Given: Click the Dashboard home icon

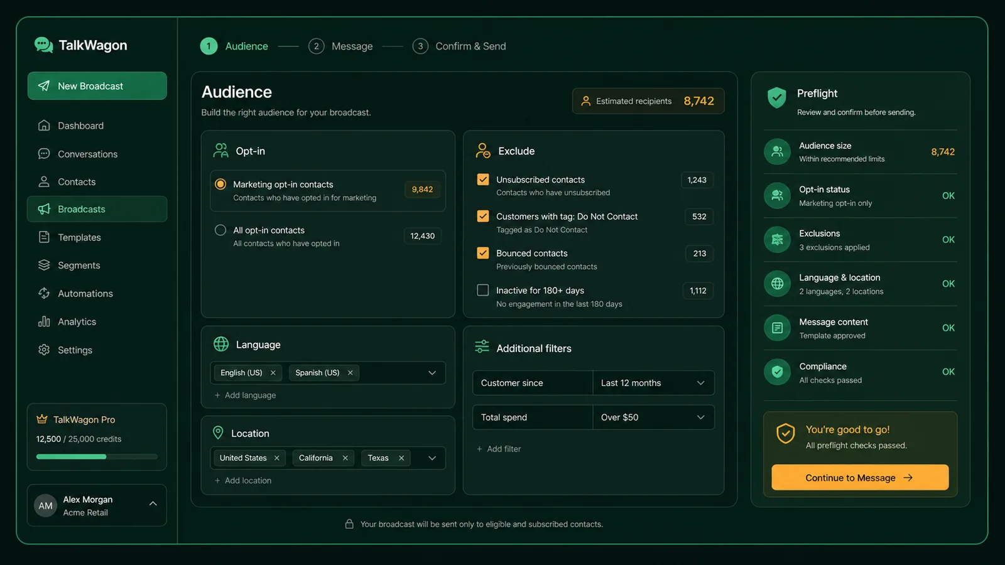Looking at the screenshot, I should 44,126.
